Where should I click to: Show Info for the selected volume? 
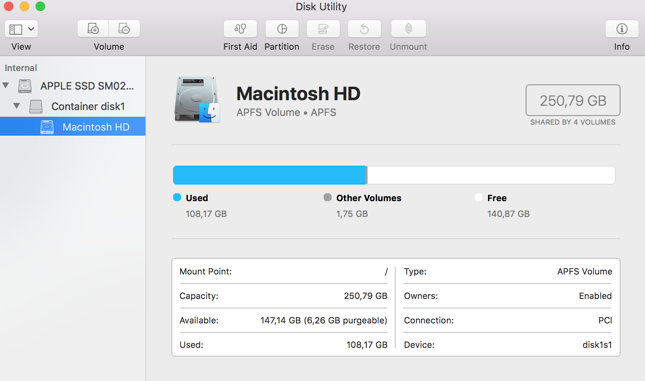click(x=622, y=29)
